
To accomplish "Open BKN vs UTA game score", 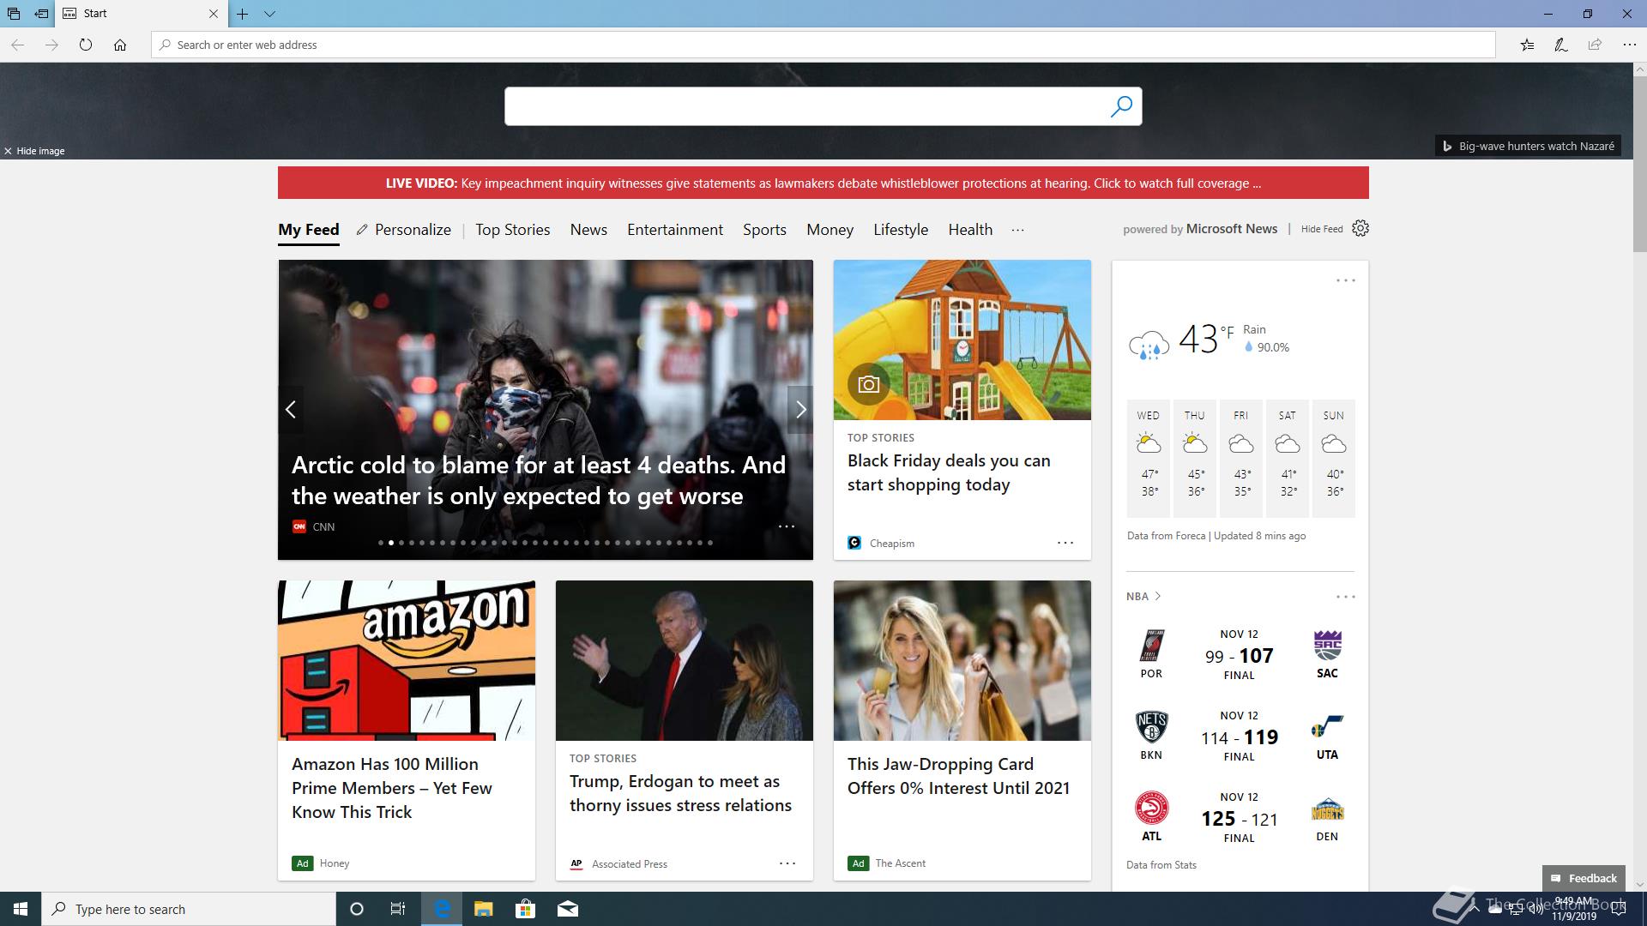I will (1240, 737).
